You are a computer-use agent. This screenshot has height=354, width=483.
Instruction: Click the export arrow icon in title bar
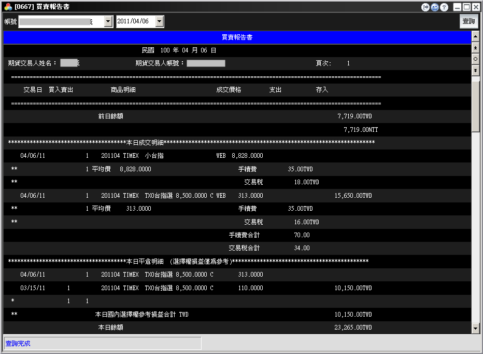click(x=426, y=7)
